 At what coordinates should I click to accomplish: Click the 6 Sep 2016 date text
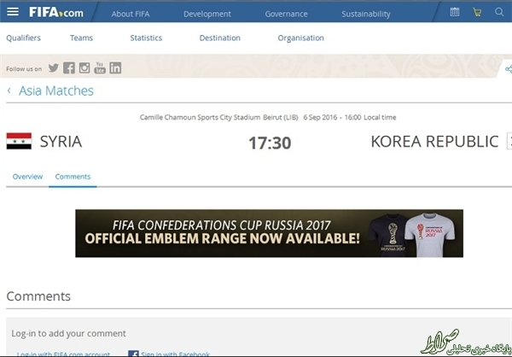320,117
